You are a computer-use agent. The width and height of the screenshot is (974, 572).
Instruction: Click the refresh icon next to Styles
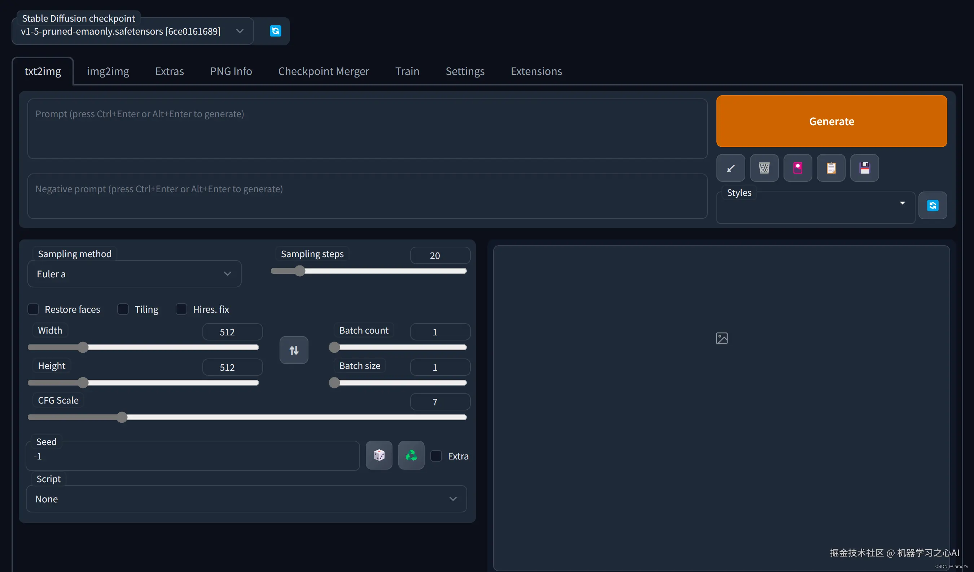point(932,205)
